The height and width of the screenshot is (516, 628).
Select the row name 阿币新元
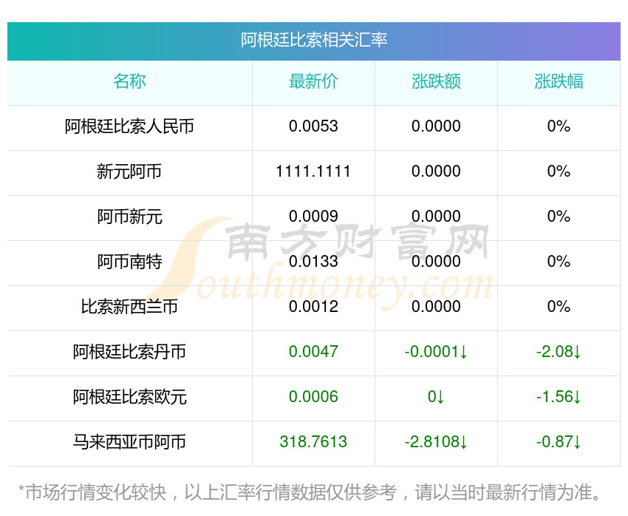(129, 217)
